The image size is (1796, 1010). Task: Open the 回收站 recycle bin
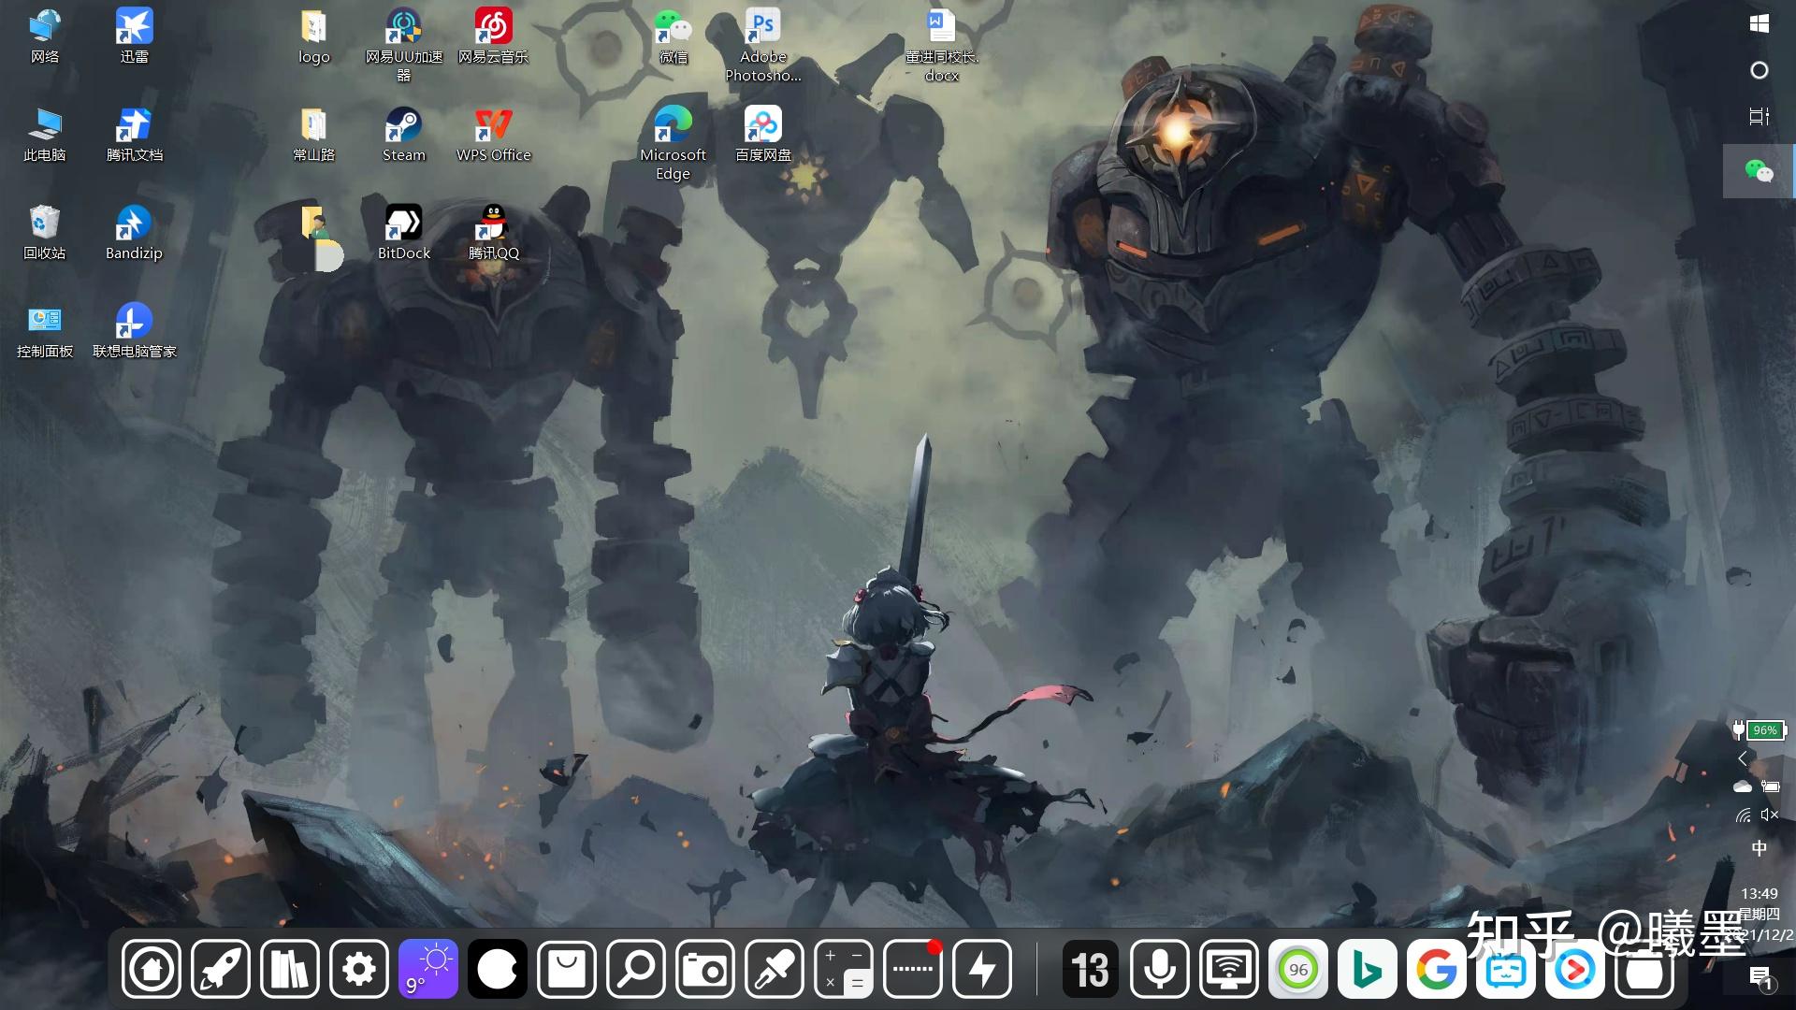44,233
